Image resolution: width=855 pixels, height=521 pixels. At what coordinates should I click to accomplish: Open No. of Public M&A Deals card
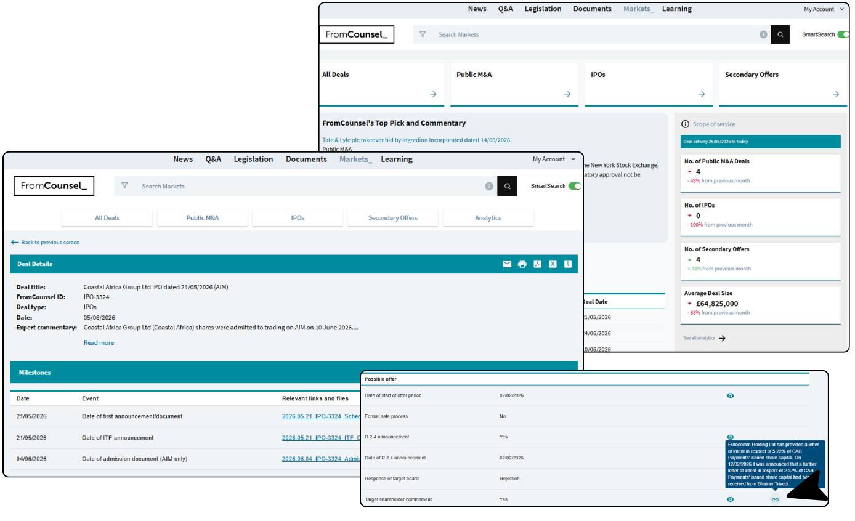[x=761, y=173]
